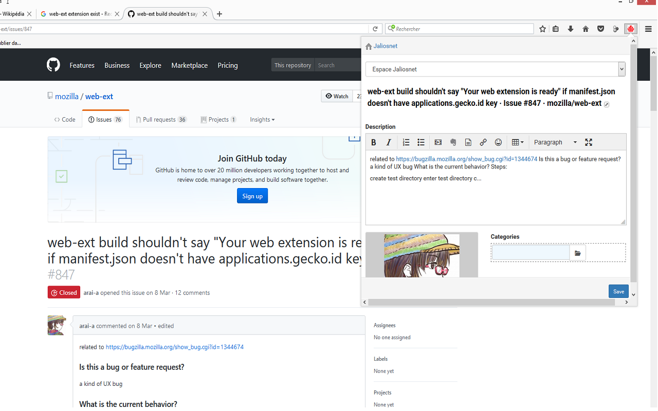The height and width of the screenshot is (411, 658).
Task: Insert a numbered list
Action: [406, 142]
